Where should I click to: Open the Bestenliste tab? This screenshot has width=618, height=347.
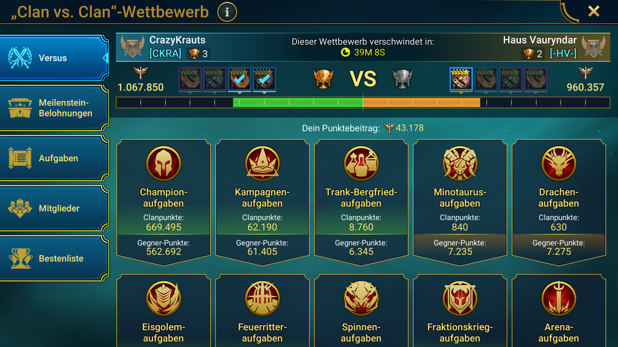click(x=53, y=258)
